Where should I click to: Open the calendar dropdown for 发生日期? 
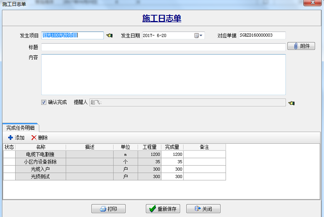[199, 35]
